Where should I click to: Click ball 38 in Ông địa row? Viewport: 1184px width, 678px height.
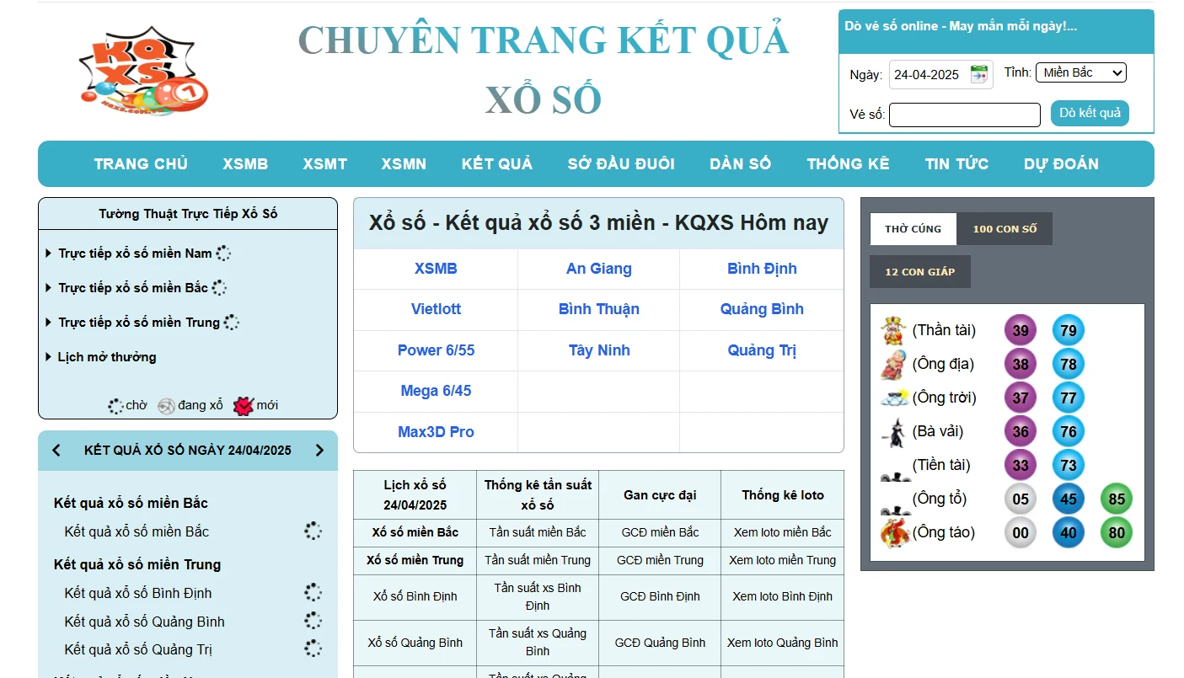(x=1021, y=364)
